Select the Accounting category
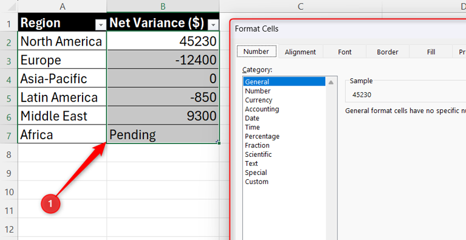This screenshot has height=240, width=466. click(284, 109)
